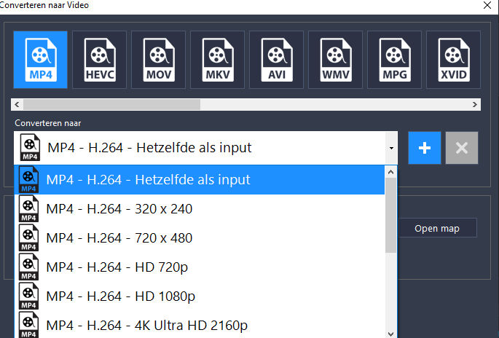Click MP4 icon beside HD 720p entry
The height and width of the screenshot is (338, 499).
(28, 267)
